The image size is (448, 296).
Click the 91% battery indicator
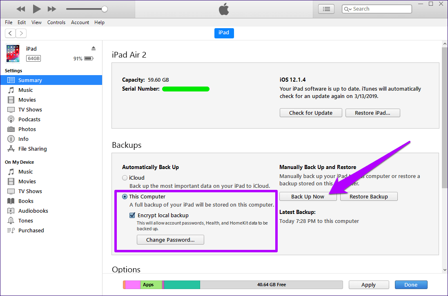click(83, 58)
